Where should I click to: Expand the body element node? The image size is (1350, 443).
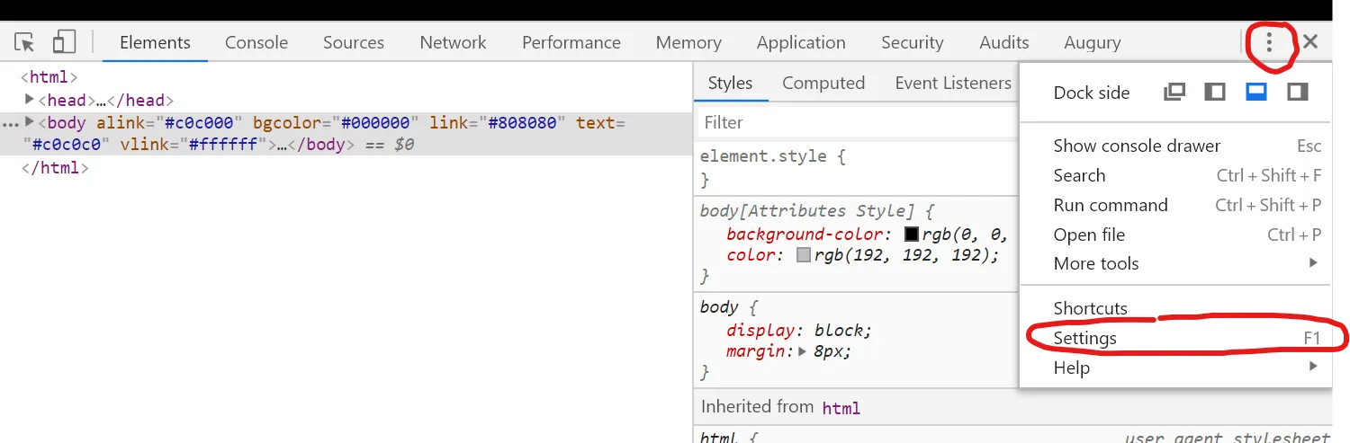[30, 122]
